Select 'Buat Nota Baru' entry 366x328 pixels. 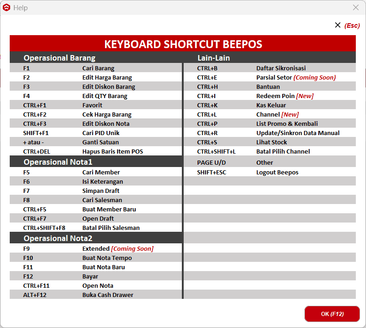tap(103, 267)
